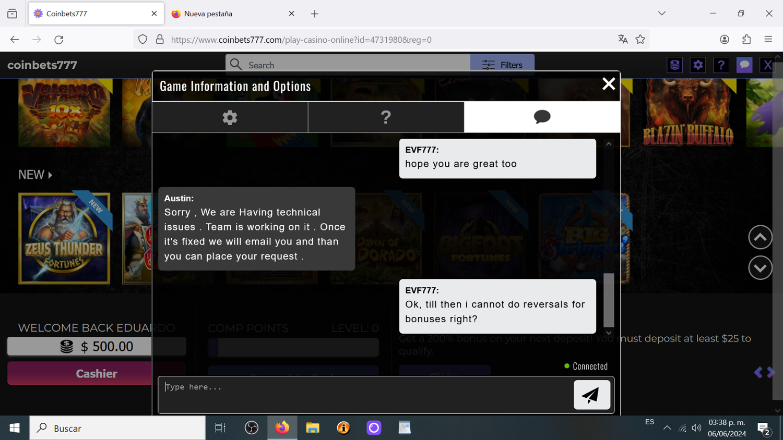This screenshot has height=440, width=783.
Task: Open the volume control in system tray
Action: pos(696,428)
